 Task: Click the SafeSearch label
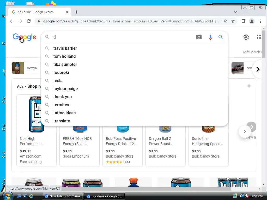click(x=251, y=52)
